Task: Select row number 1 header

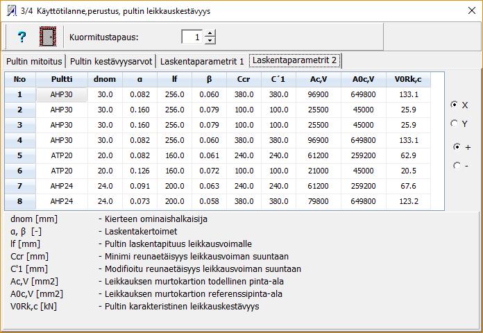Action: [x=20, y=94]
